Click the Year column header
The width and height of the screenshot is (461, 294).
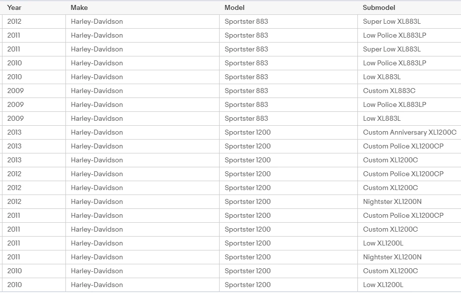(14, 7)
